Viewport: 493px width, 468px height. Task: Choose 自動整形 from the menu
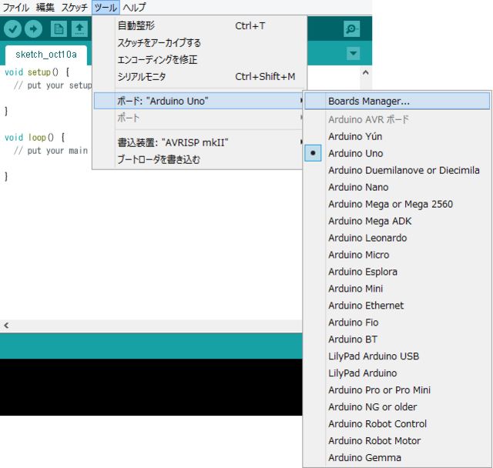(200, 25)
